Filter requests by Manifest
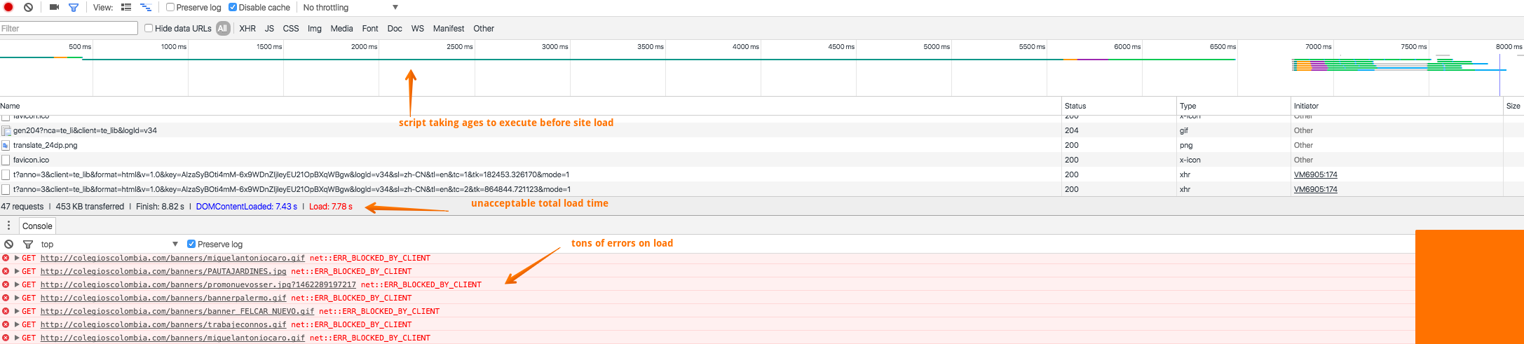 449,28
